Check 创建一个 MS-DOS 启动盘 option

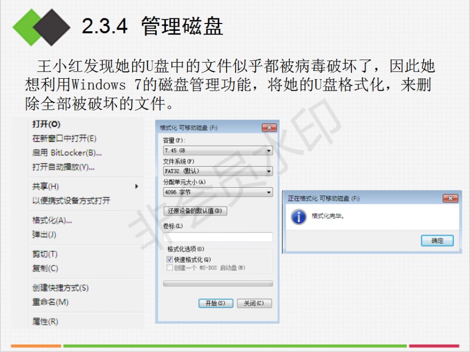pyautogui.click(x=170, y=268)
